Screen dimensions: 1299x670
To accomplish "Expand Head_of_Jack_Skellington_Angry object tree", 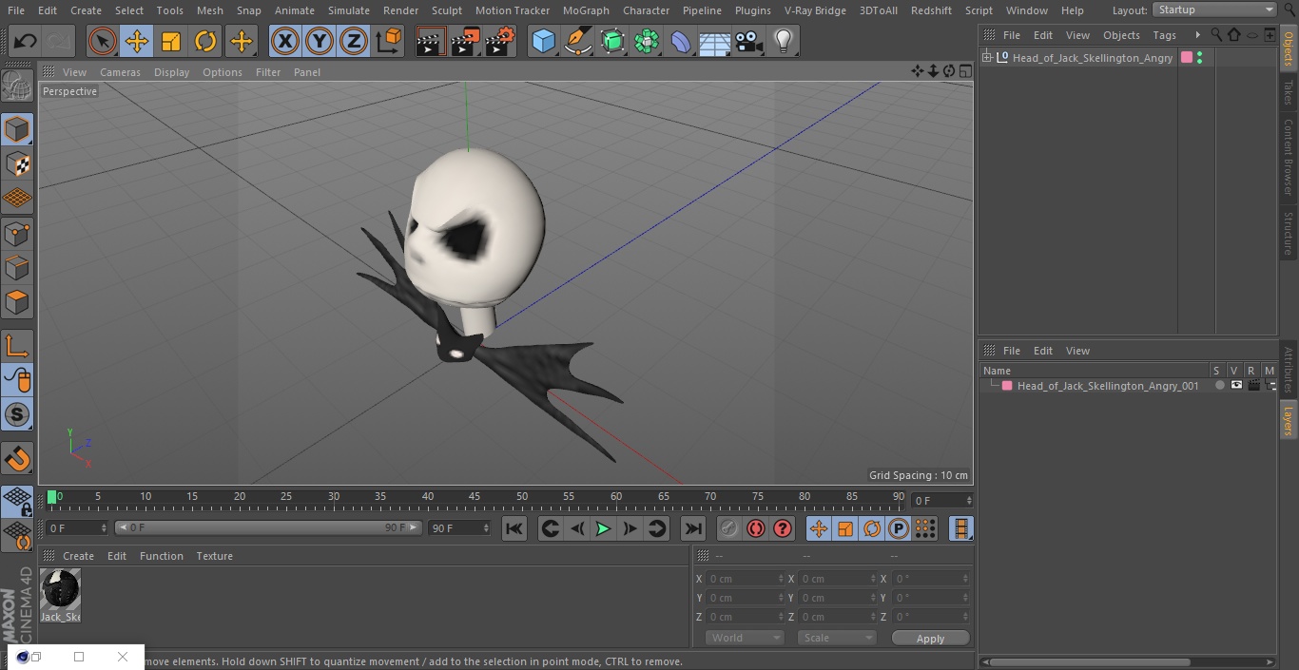I will pos(987,58).
